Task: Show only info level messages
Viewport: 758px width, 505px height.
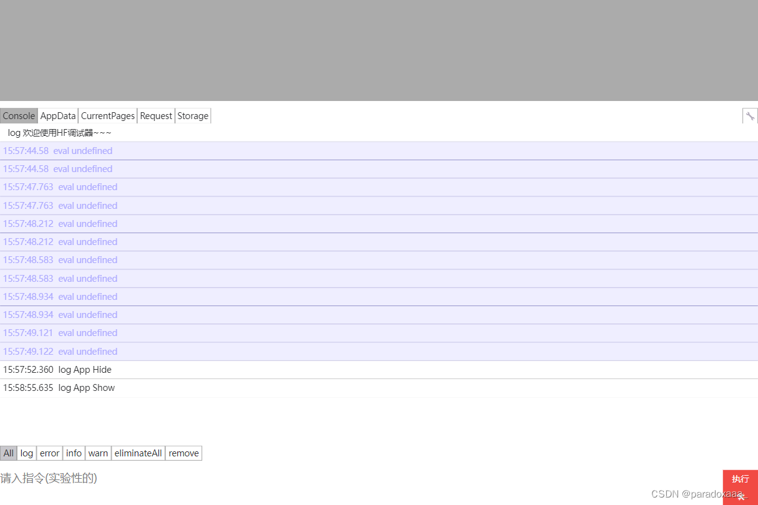Action: [x=73, y=453]
